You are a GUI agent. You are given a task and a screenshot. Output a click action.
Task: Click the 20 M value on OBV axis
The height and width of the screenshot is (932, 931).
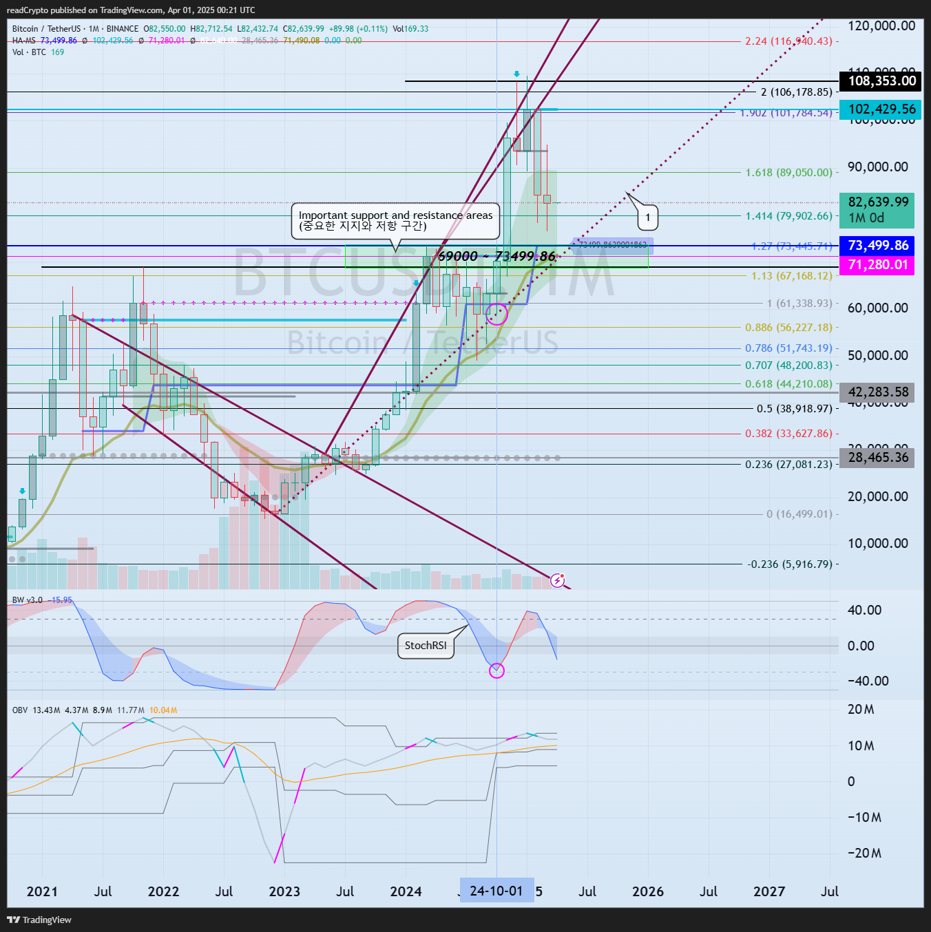click(861, 710)
